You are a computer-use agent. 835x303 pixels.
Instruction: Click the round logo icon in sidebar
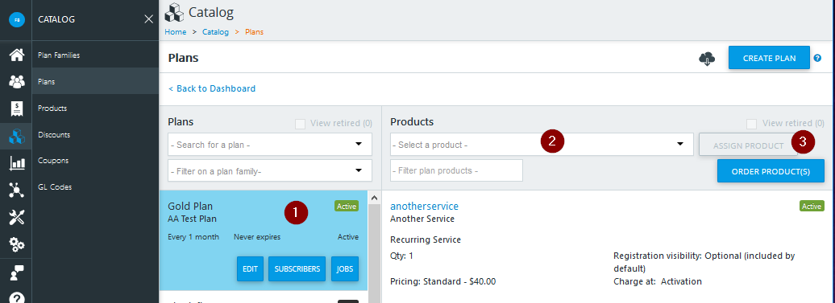[x=17, y=20]
